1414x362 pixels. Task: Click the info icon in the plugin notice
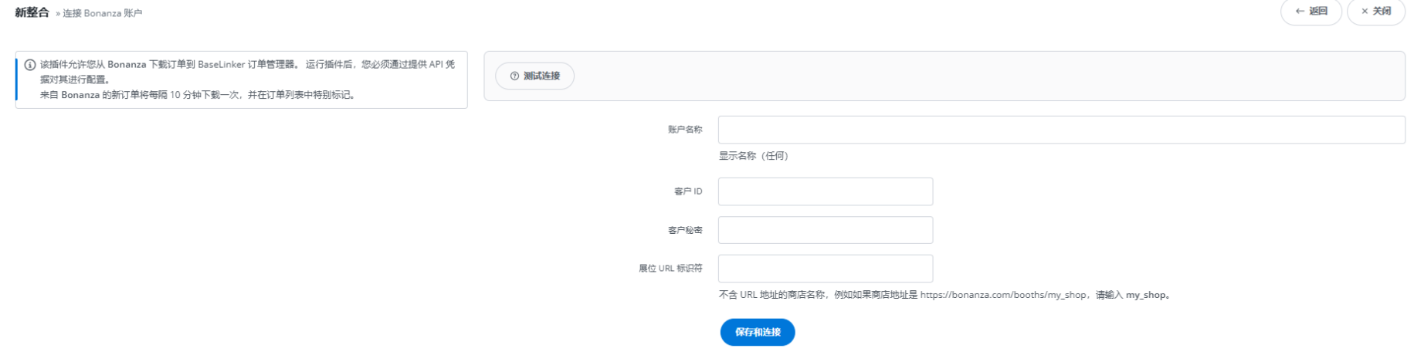30,65
